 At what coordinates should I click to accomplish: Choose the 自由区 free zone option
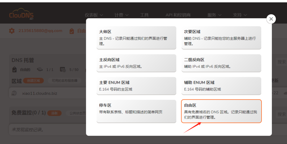point(221,111)
